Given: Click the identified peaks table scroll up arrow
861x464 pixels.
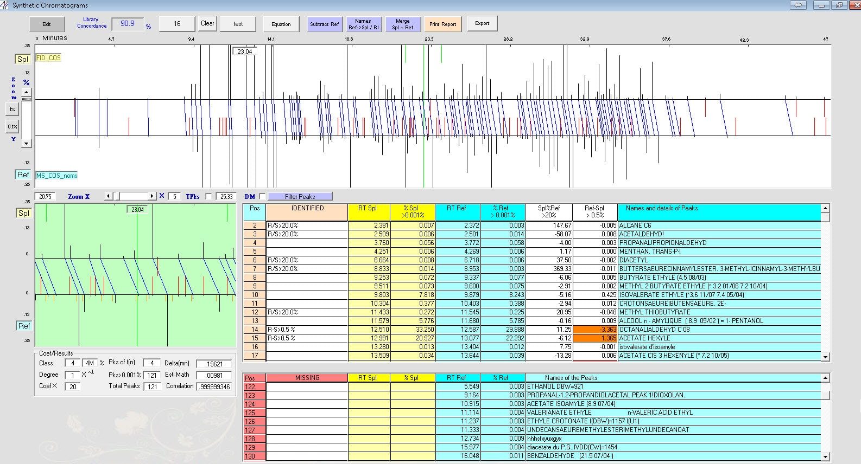Looking at the screenshot, I should tap(826, 208).
